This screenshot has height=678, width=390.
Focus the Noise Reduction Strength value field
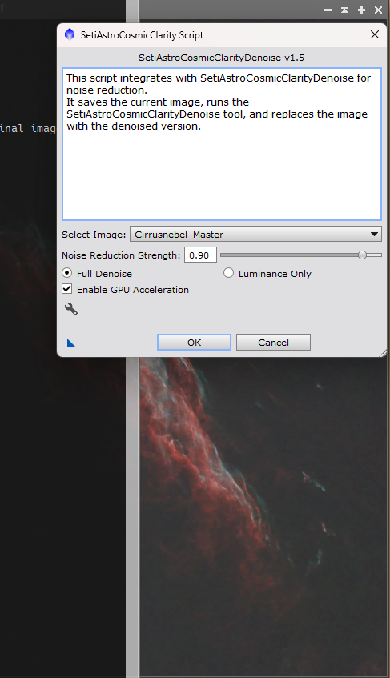pyautogui.click(x=200, y=255)
